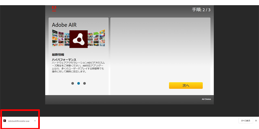Image resolution: width=259 pixels, height=129 pixels.
Task: Open the Ad Choices link
Action: 206,99
